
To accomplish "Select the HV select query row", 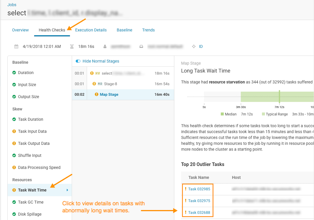I will tap(122, 73).
